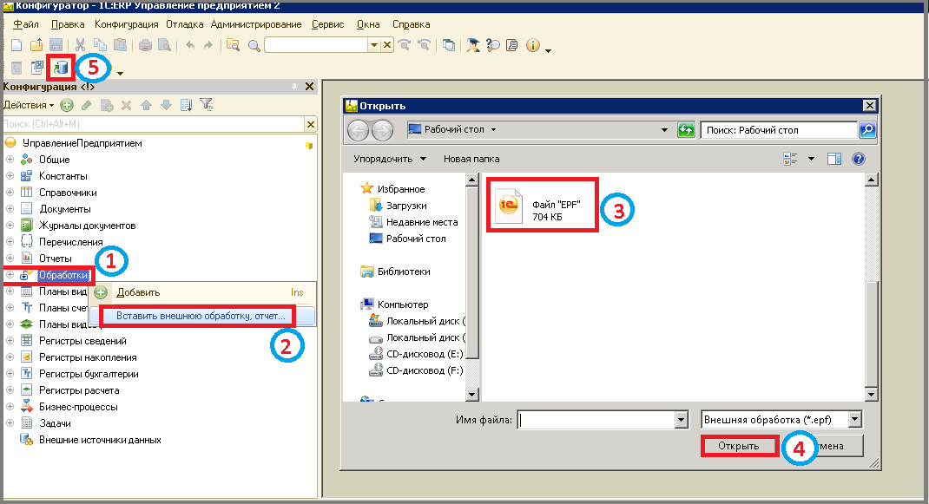Click the red Delete icon in Configuration panel
This screenshot has width=929, height=504.
(126, 106)
